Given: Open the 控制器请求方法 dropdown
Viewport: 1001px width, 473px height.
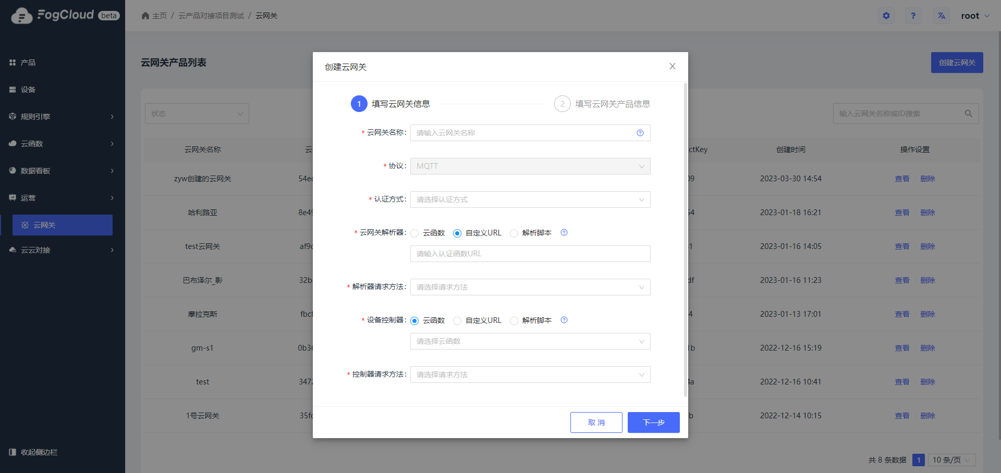Looking at the screenshot, I should (x=530, y=375).
